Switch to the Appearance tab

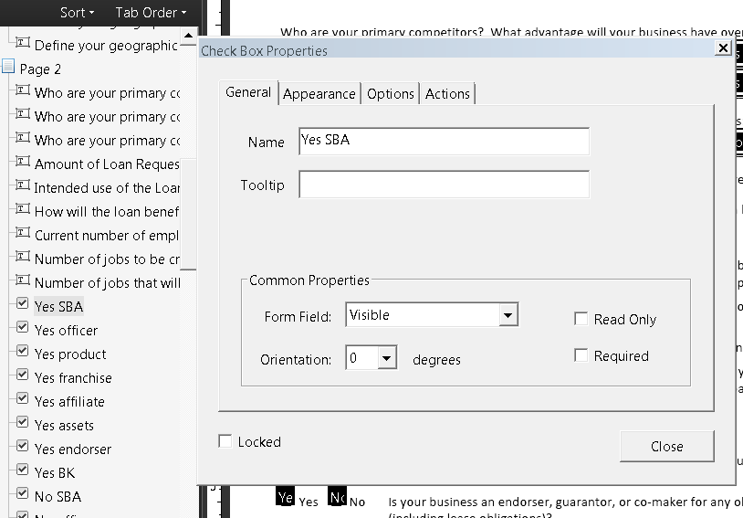tap(319, 93)
